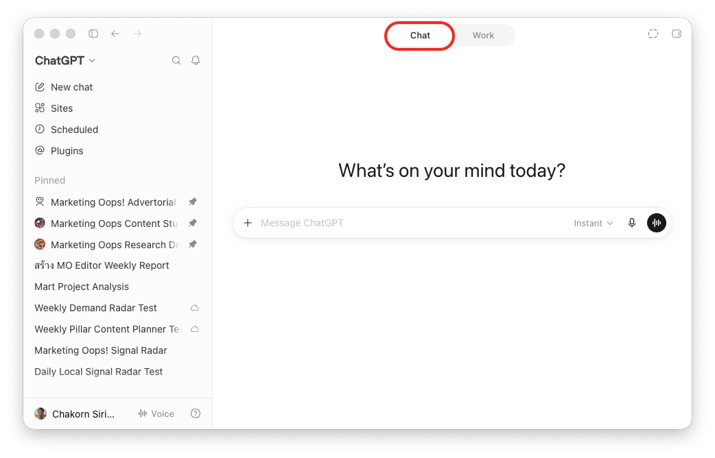Toggle the sidebar panel icon
This screenshot has height=458, width=715.
coord(93,34)
